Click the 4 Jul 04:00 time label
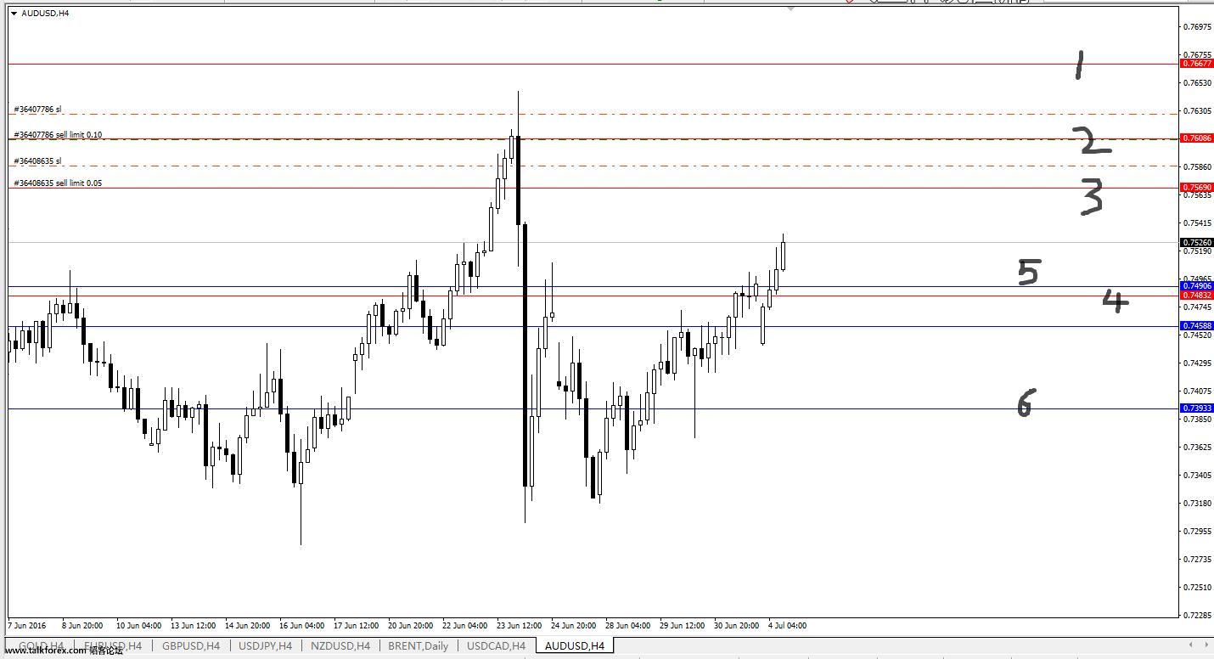 [x=787, y=626]
